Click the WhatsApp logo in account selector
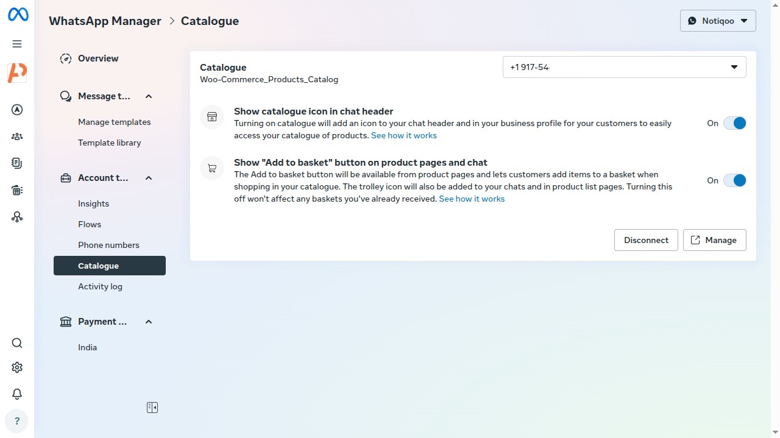Image resolution: width=780 pixels, height=438 pixels. tap(692, 21)
